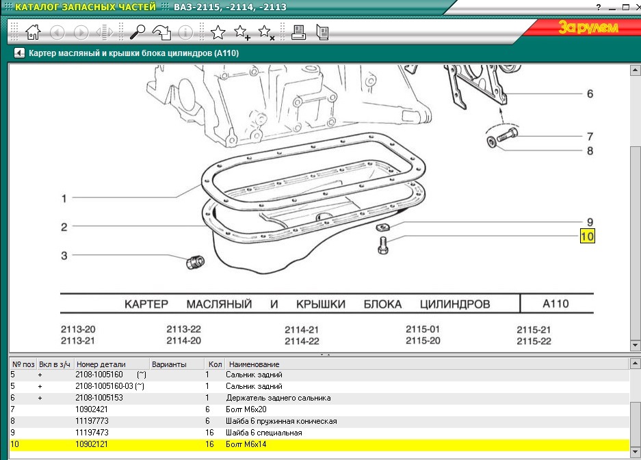Select position number 1 on the diagram

coord(64,198)
